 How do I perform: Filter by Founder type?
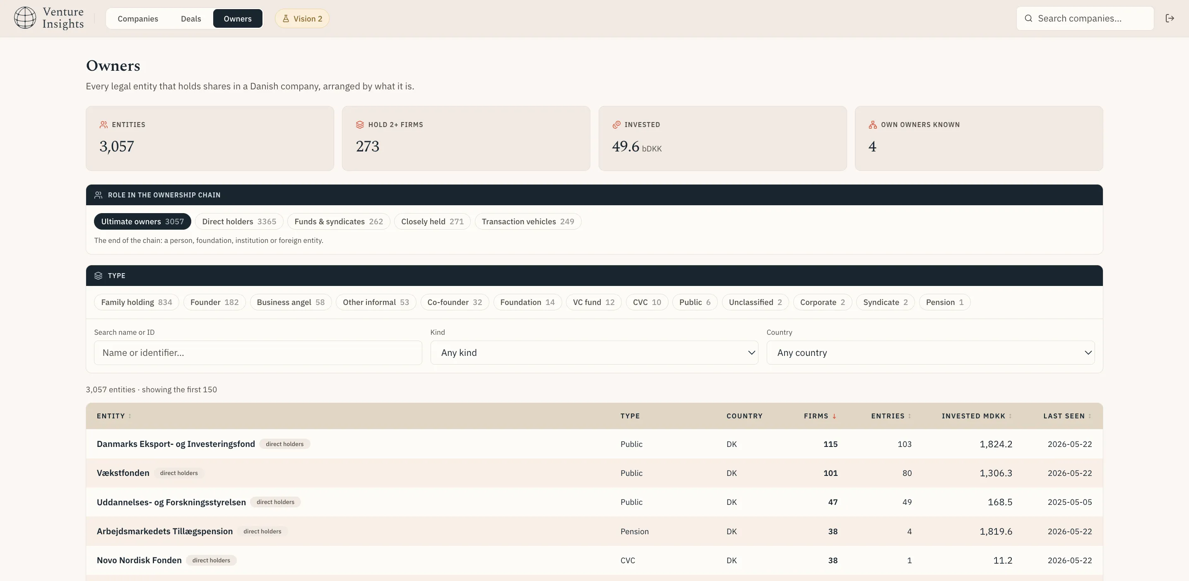pyautogui.click(x=214, y=302)
